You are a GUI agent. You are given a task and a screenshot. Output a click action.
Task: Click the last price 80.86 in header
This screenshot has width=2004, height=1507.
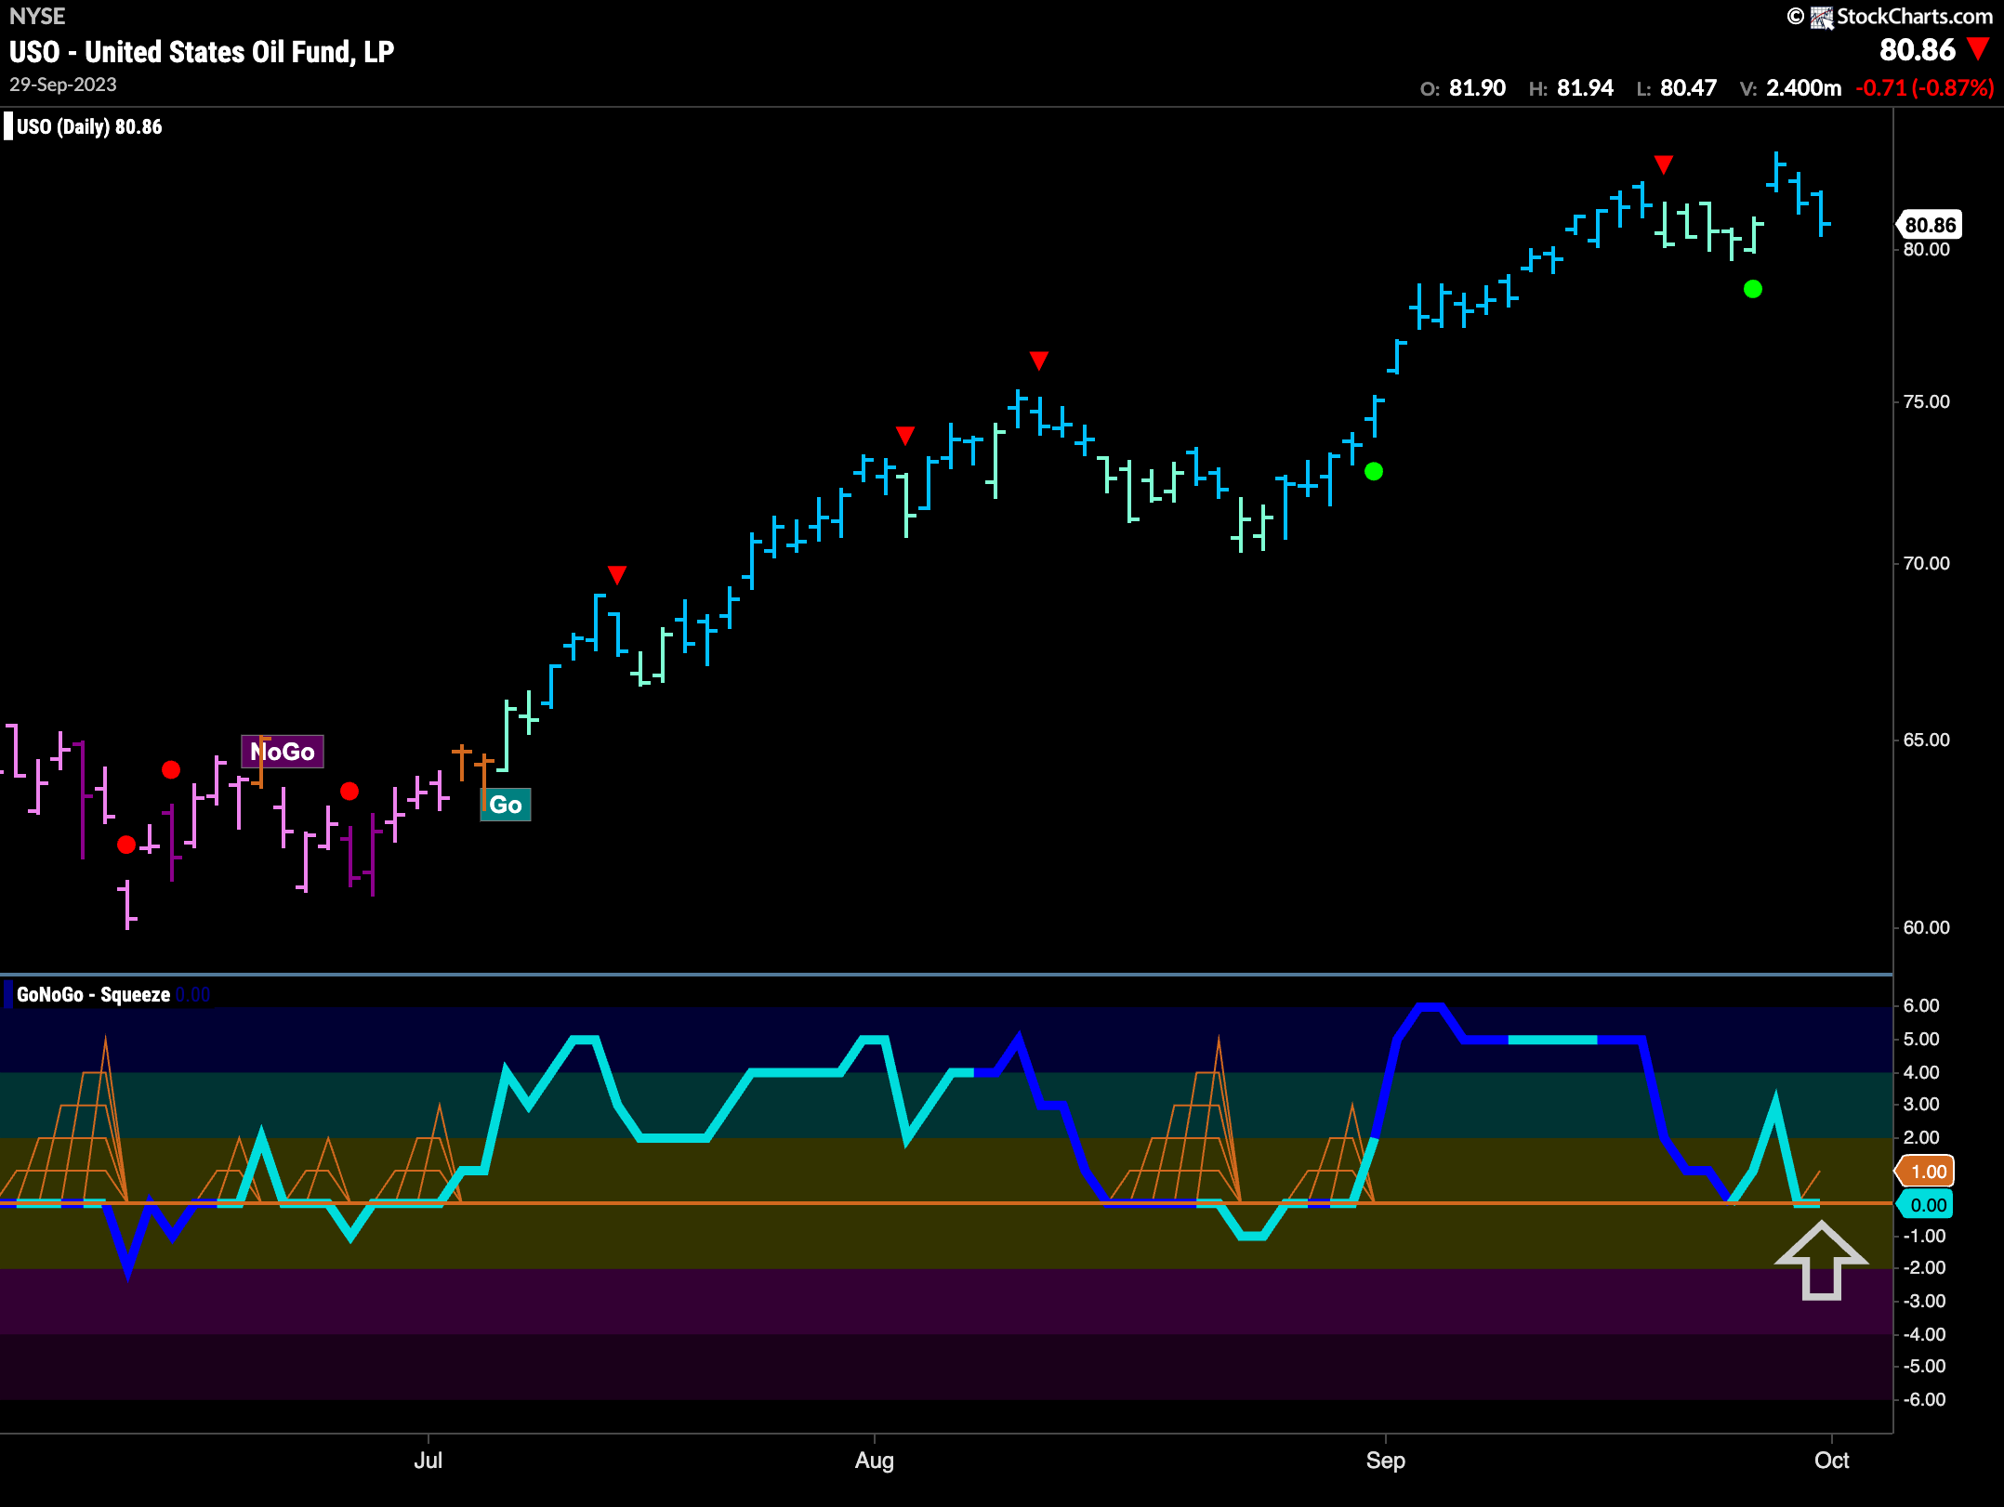[x=1917, y=50]
